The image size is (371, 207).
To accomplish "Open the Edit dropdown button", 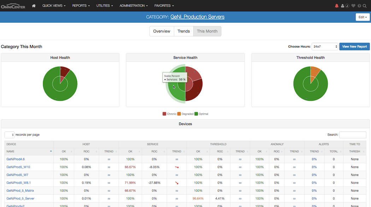I will click(363, 17).
